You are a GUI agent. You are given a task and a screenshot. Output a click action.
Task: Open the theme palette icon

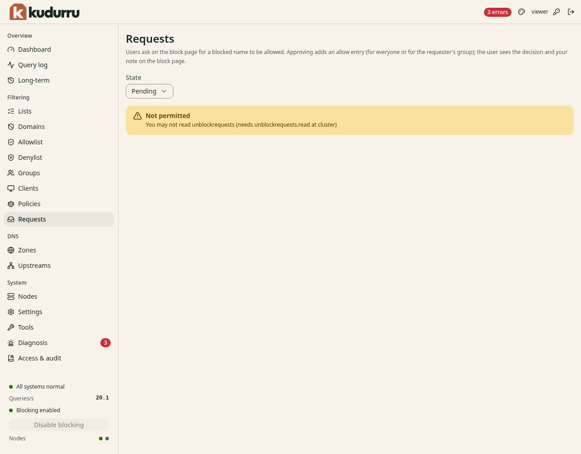coord(522,12)
